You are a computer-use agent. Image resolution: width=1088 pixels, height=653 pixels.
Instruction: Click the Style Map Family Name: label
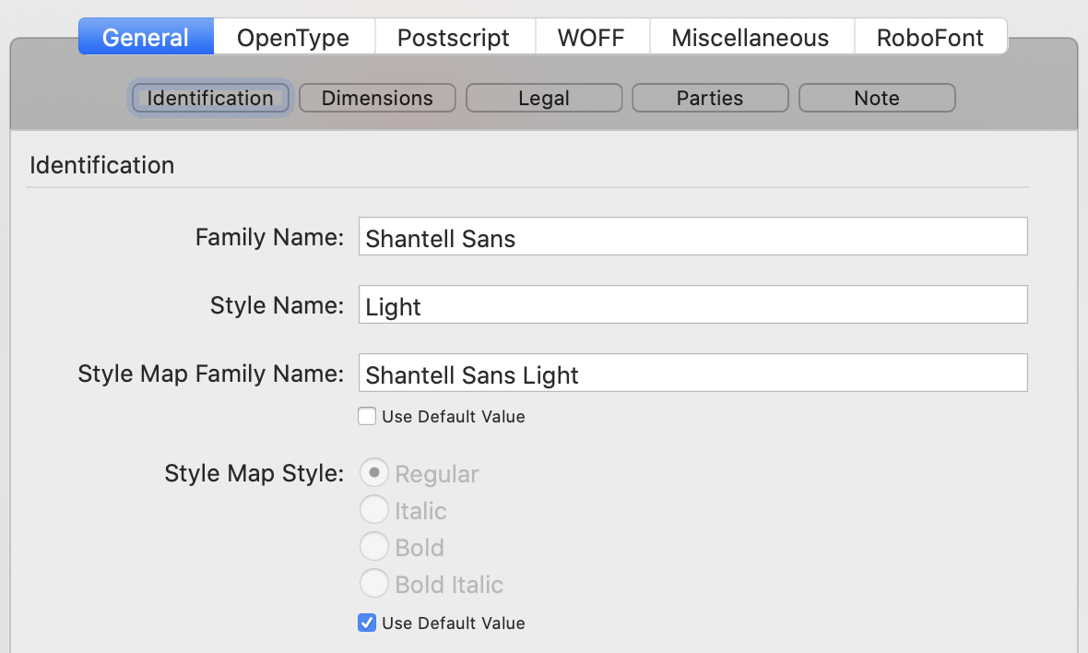pyautogui.click(x=211, y=374)
